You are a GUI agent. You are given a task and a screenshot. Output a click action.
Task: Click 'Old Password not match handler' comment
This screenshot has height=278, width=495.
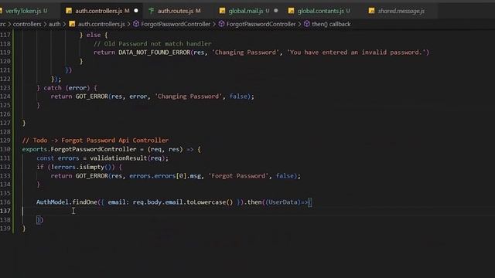pos(152,43)
